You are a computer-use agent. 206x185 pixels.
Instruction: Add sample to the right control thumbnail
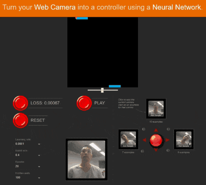pyautogui.click(x=184, y=139)
